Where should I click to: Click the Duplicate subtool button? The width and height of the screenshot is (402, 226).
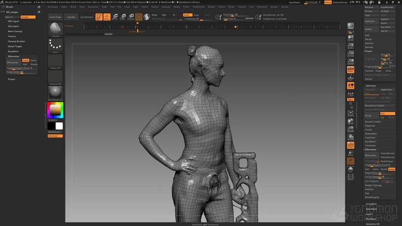pyautogui.click(x=371, y=21)
